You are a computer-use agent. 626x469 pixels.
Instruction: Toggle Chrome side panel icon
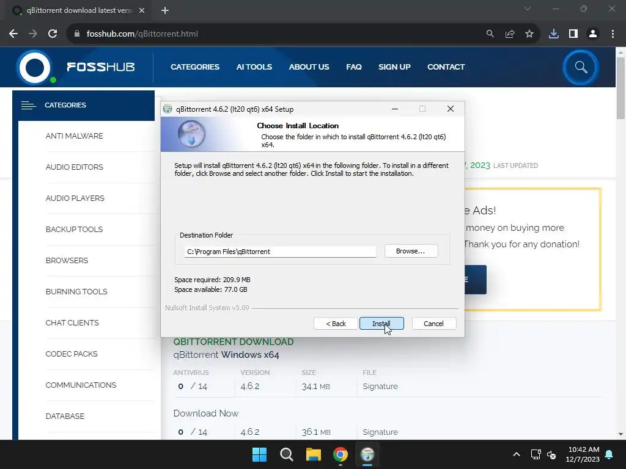573,34
